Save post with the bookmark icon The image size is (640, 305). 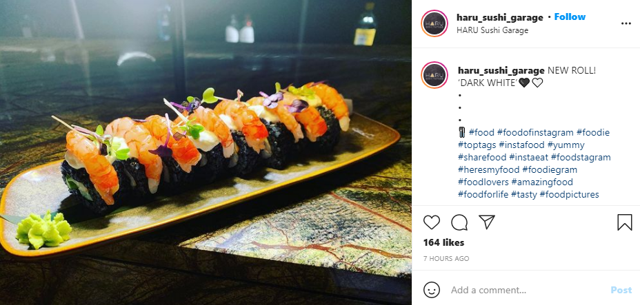click(625, 222)
